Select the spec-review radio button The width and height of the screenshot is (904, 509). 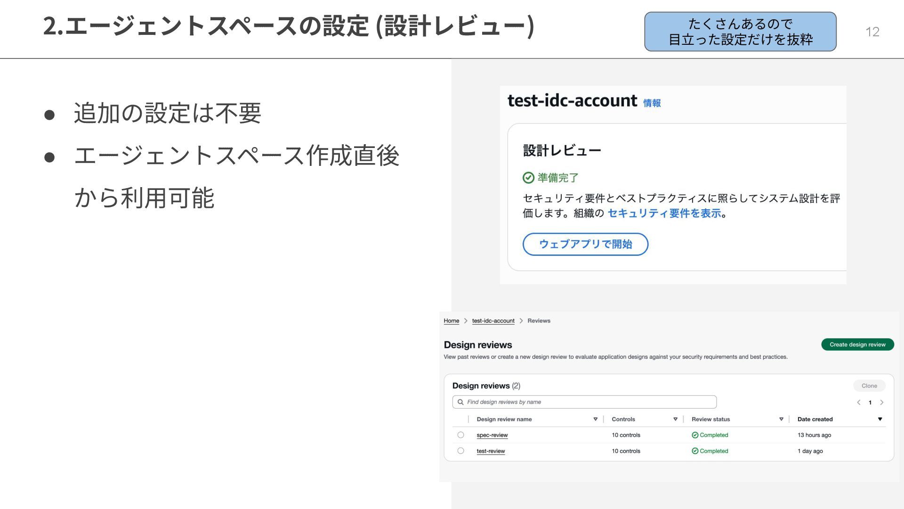460,435
